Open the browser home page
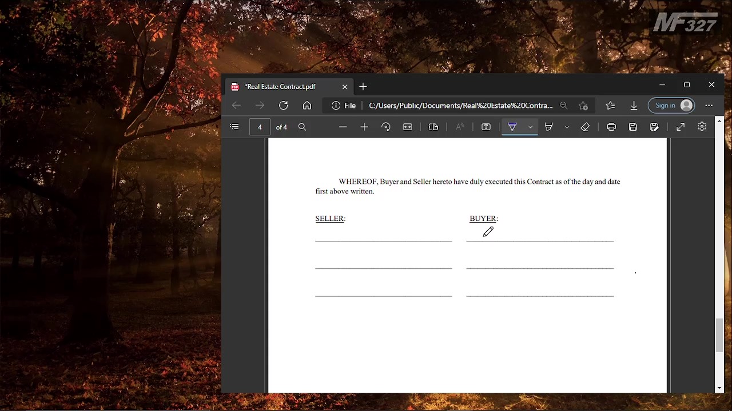 point(307,106)
